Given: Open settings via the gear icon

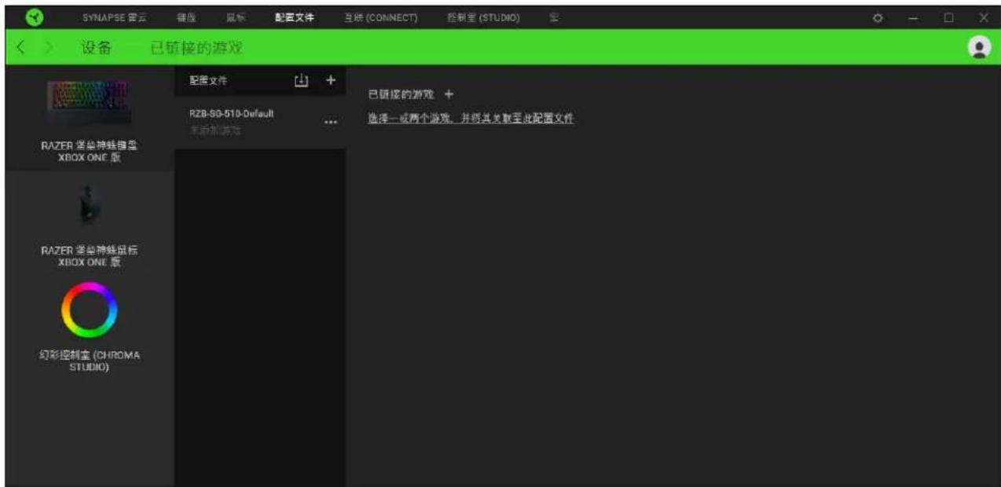Looking at the screenshot, I should 878,17.
